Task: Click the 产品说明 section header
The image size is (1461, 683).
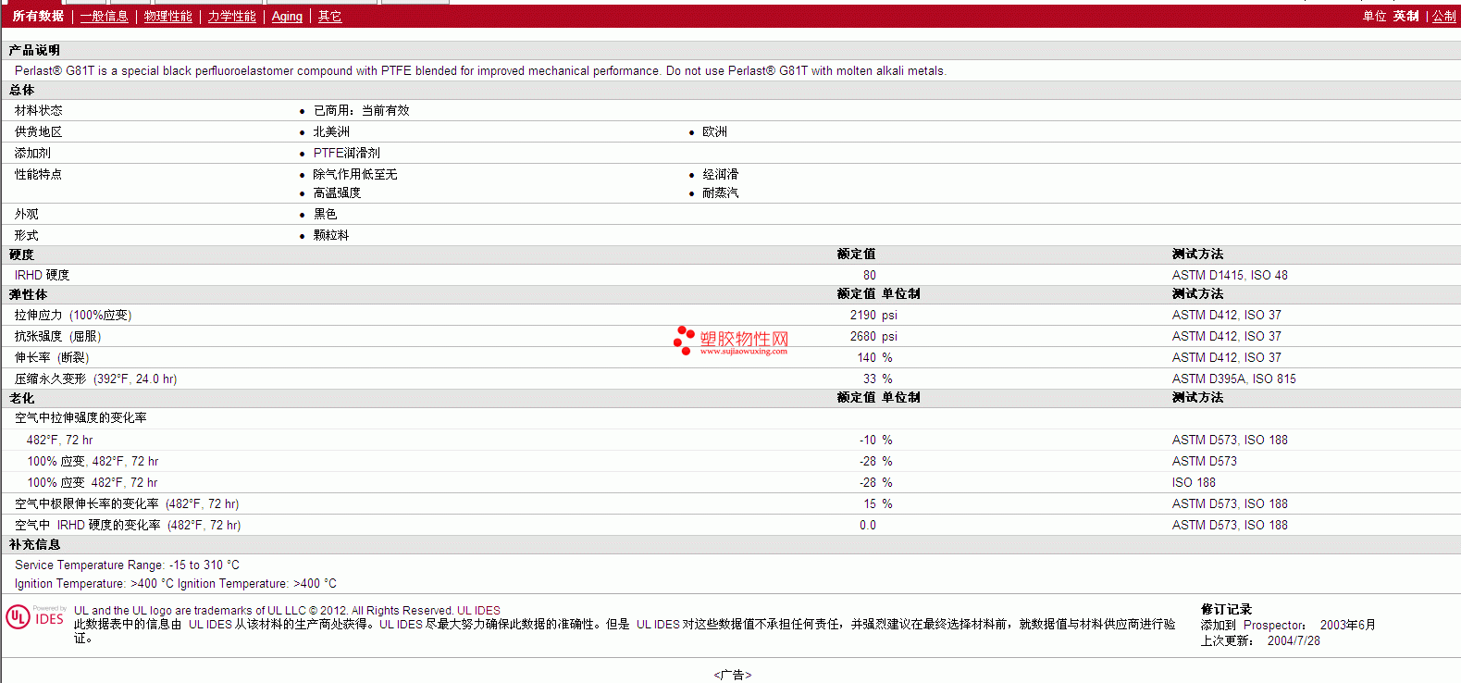Action: [x=34, y=50]
